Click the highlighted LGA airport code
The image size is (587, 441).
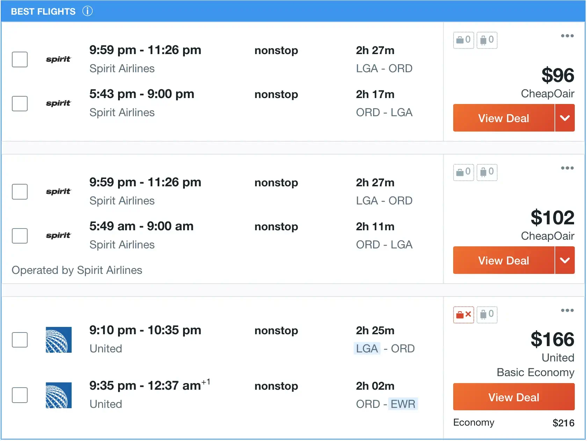pos(367,349)
